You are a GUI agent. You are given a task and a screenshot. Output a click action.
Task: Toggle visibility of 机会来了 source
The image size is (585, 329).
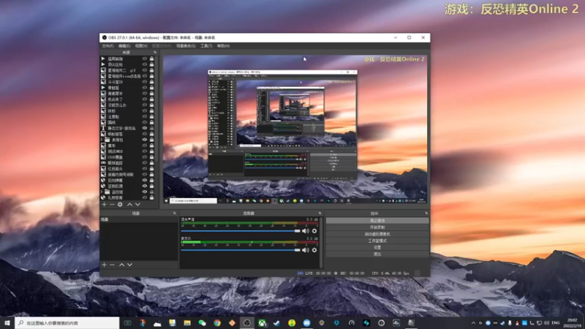[x=145, y=99]
